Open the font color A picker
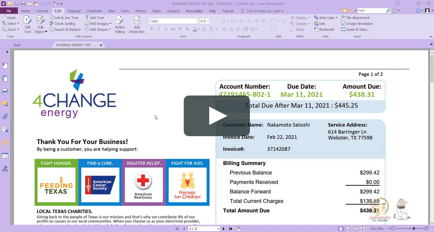 click(195, 29)
